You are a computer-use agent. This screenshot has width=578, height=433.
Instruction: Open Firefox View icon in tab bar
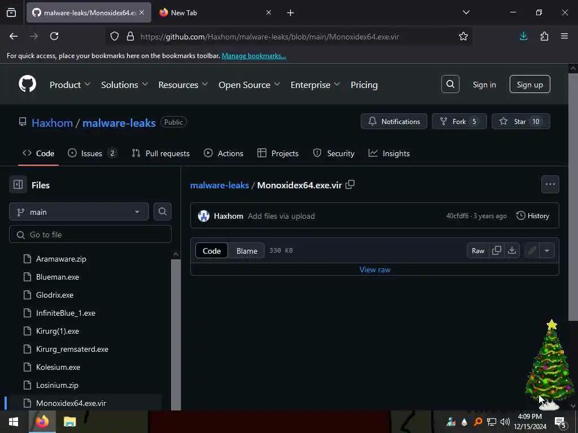point(11,12)
